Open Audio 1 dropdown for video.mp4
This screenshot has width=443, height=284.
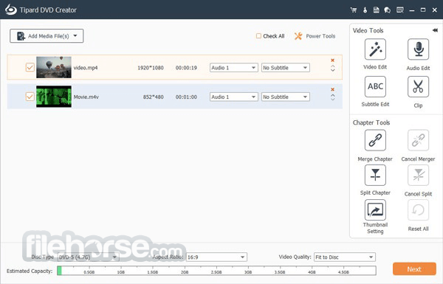coord(233,68)
